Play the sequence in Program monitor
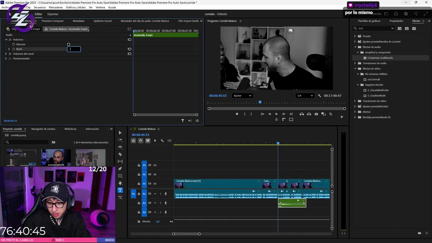 pos(276,114)
